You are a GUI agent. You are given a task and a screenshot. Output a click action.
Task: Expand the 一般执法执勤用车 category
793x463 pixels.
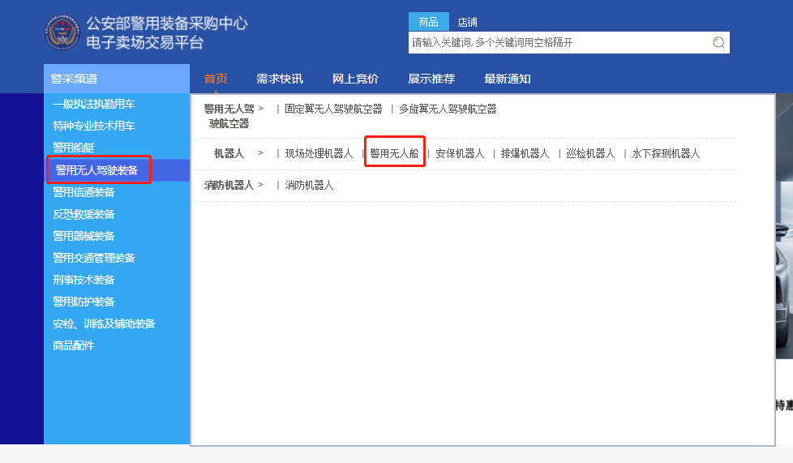[x=93, y=105]
